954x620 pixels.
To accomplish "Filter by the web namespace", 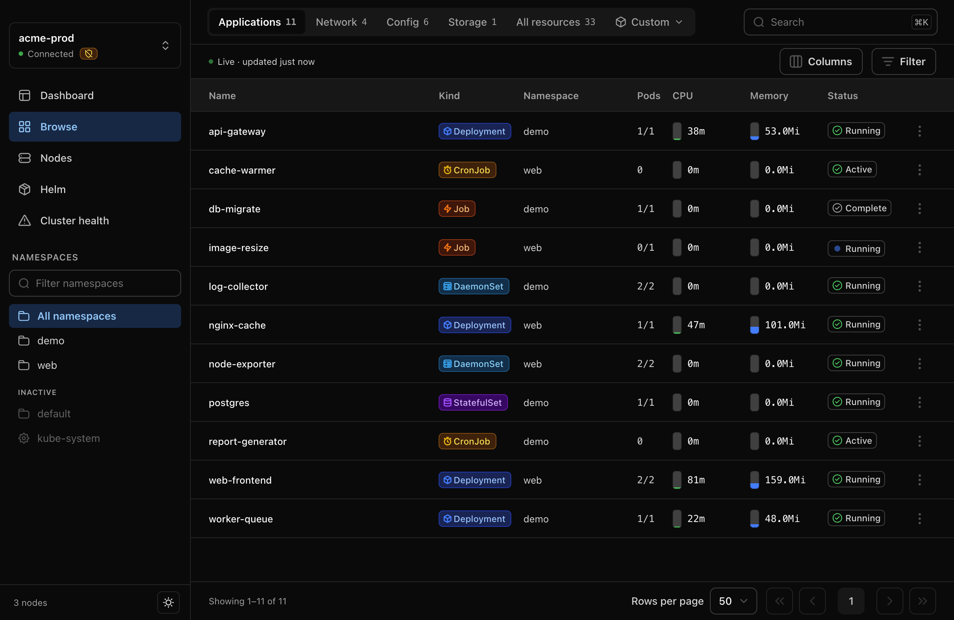I will pos(95,365).
